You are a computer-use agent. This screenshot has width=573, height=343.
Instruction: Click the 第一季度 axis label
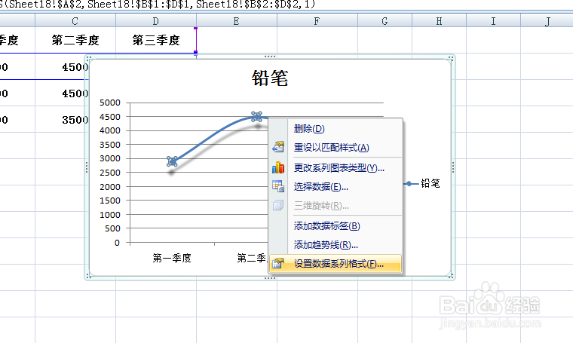(x=172, y=259)
